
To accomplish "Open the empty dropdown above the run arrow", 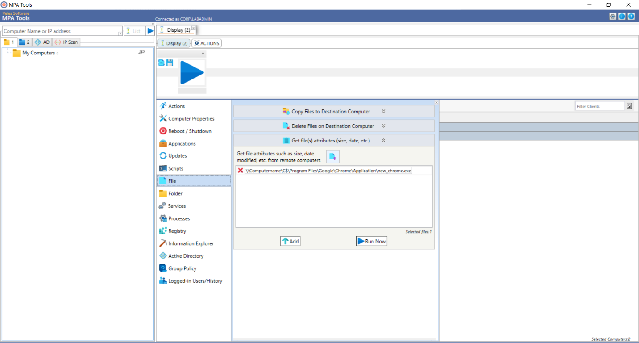I will coord(182,54).
